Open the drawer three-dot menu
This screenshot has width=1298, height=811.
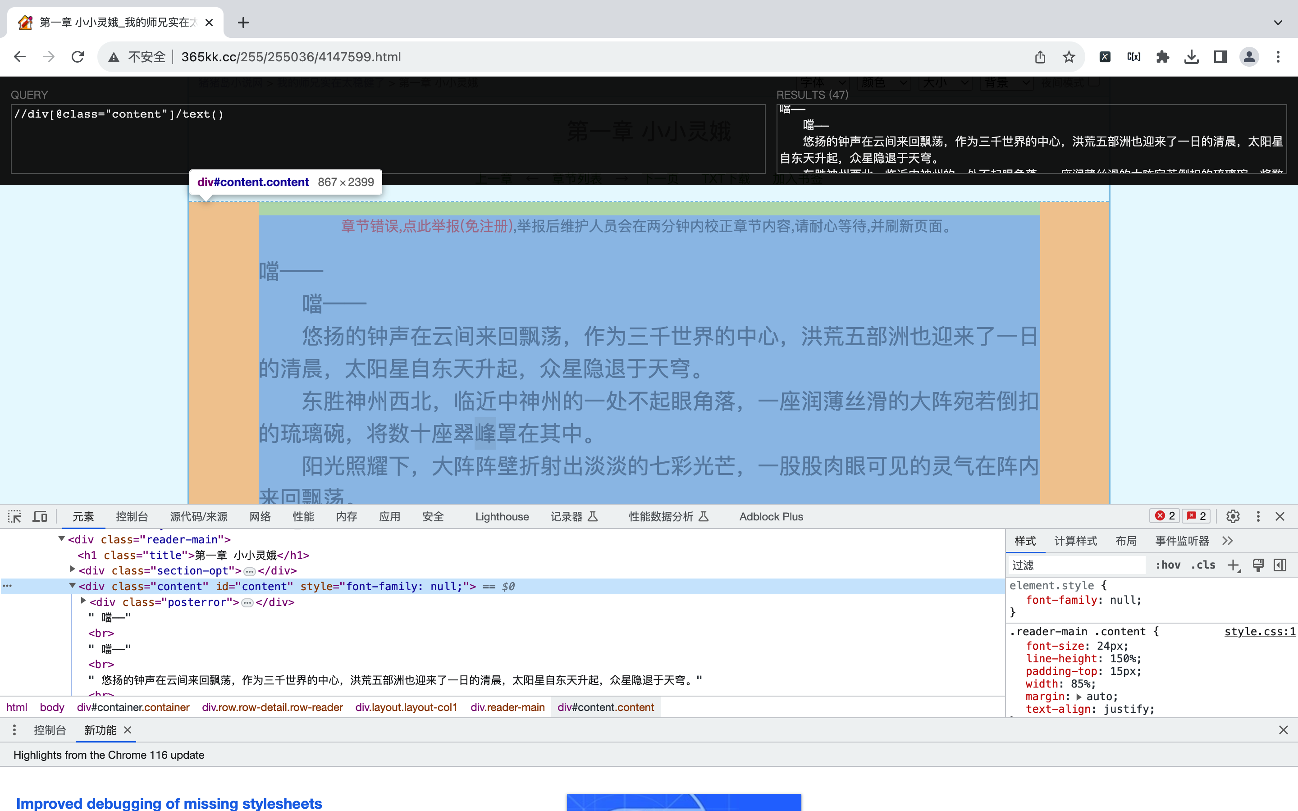tap(14, 730)
